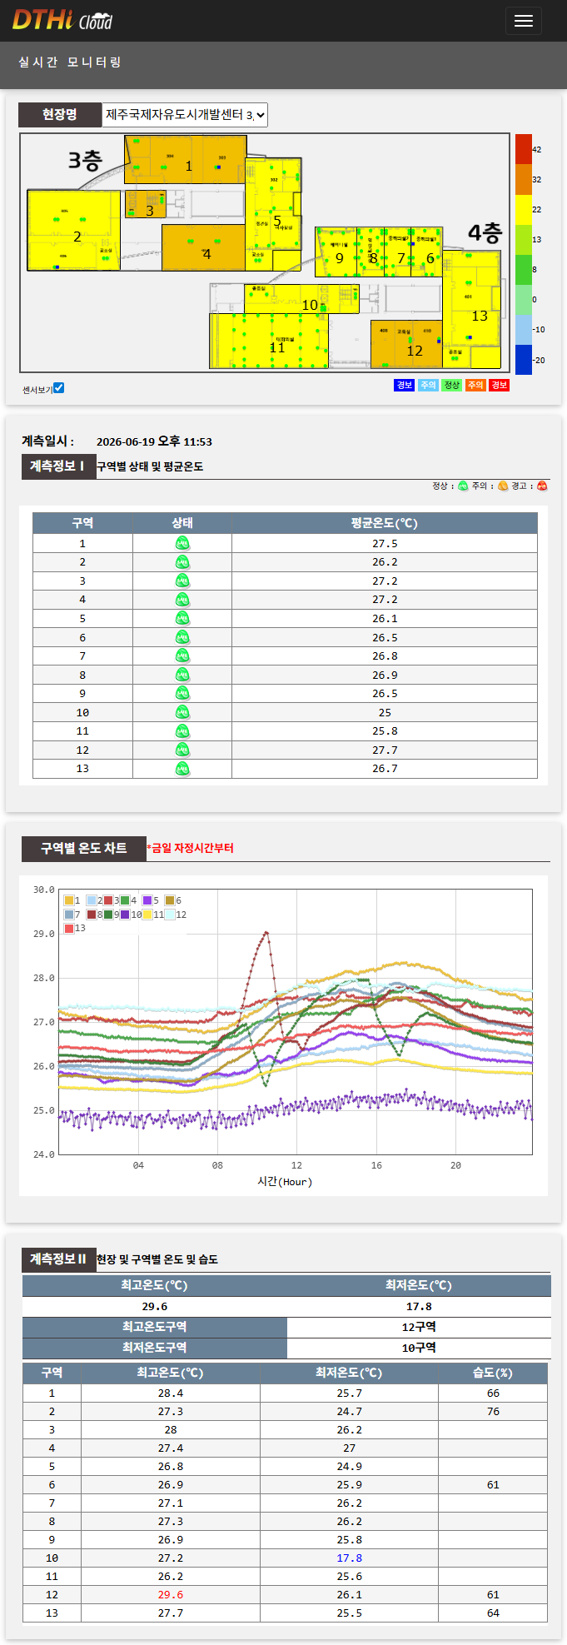Toggle series 5 in chart legend

(147, 900)
